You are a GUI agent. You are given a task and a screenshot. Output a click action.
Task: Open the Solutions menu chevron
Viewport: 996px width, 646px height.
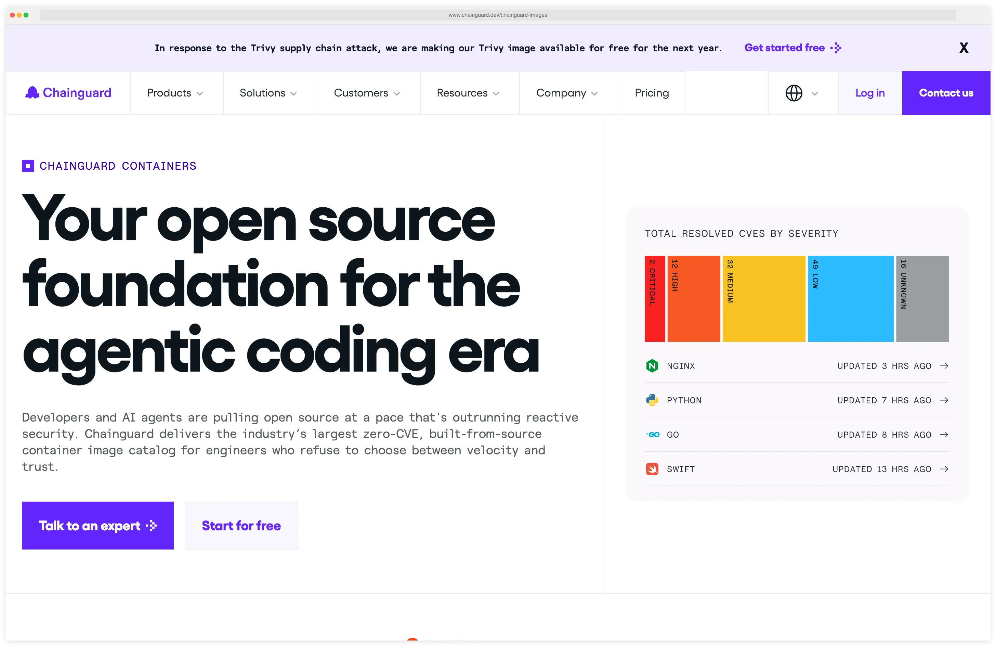pos(294,93)
